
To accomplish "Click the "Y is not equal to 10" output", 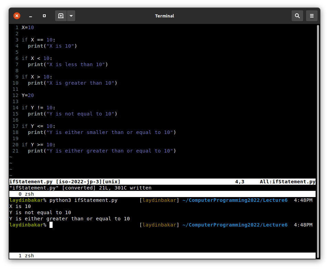I will click(40, 212).
